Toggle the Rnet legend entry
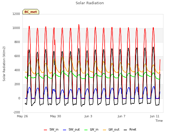Image resolution: width=180 pixels, height=135 pixels. point(130,129)
